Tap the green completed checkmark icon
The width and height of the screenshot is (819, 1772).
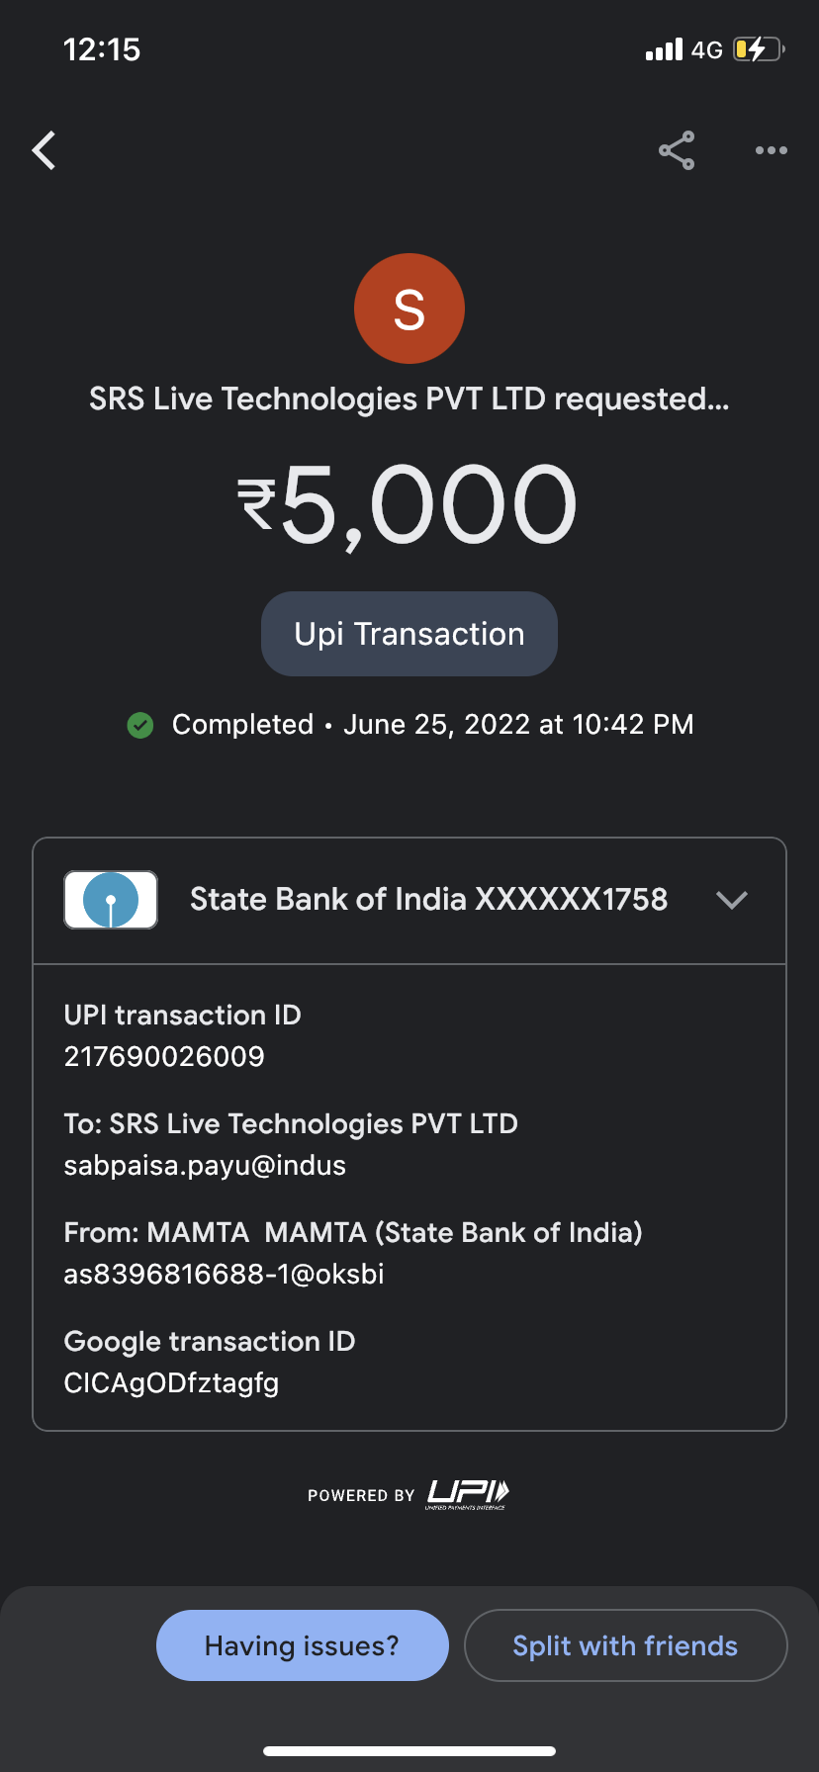140,726
